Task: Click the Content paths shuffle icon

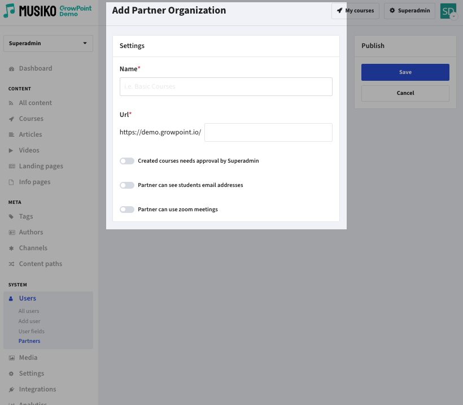Action: (x=11, y=264)
